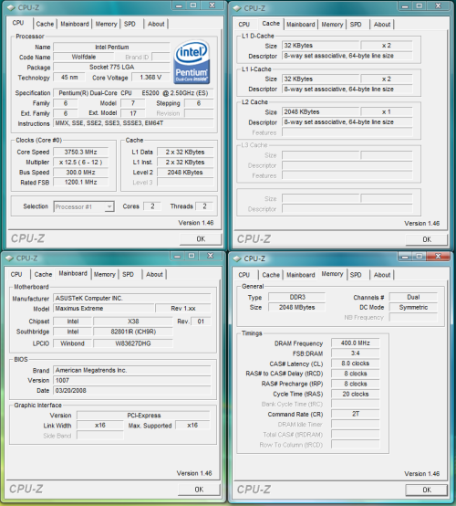Viewport: 456px width, 506px height.
Task: Click Channels # field Dual
Action: tap(413, 297)
